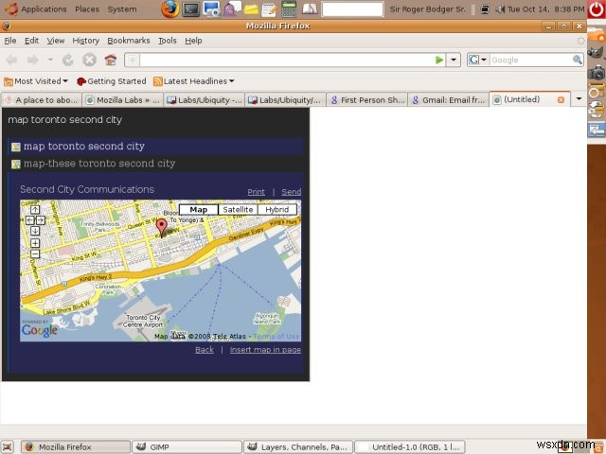This screenshot has height=454, width=606.
Task: Switch map to Map view
Action: coord(199,210)
